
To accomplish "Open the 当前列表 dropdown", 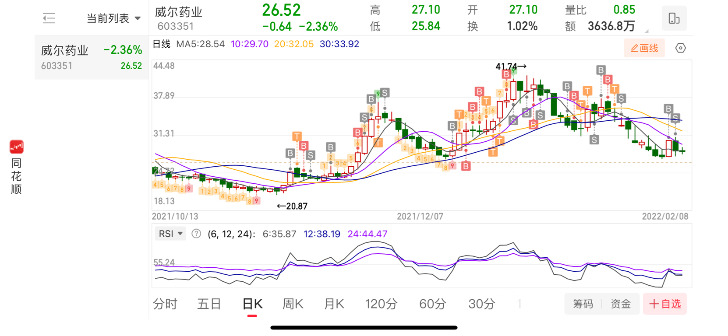I will click(x=113, y=18).
